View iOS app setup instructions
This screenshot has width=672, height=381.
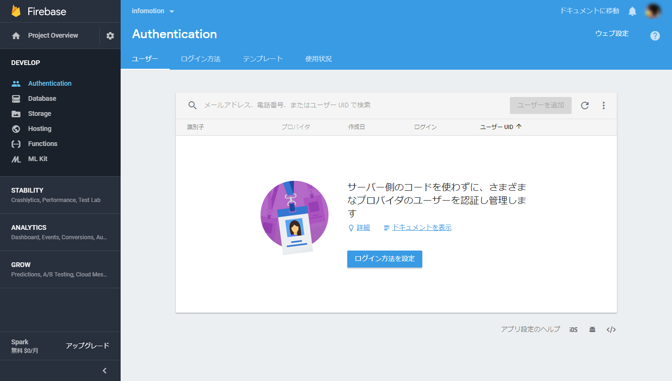pos(573,329)
